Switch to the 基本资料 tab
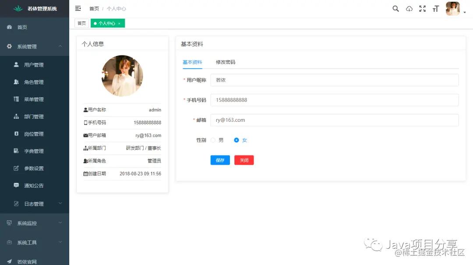The width and height of the screenshot is (473, 265). coord(192,62)
